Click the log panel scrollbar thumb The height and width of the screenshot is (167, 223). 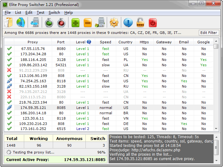pyautogui.click(x=216, y=148)
